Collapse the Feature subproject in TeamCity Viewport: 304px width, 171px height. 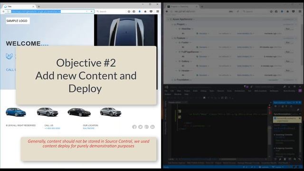[x=172, y=38]
